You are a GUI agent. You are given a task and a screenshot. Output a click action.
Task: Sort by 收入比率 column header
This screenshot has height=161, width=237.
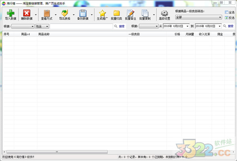[204, 34]
